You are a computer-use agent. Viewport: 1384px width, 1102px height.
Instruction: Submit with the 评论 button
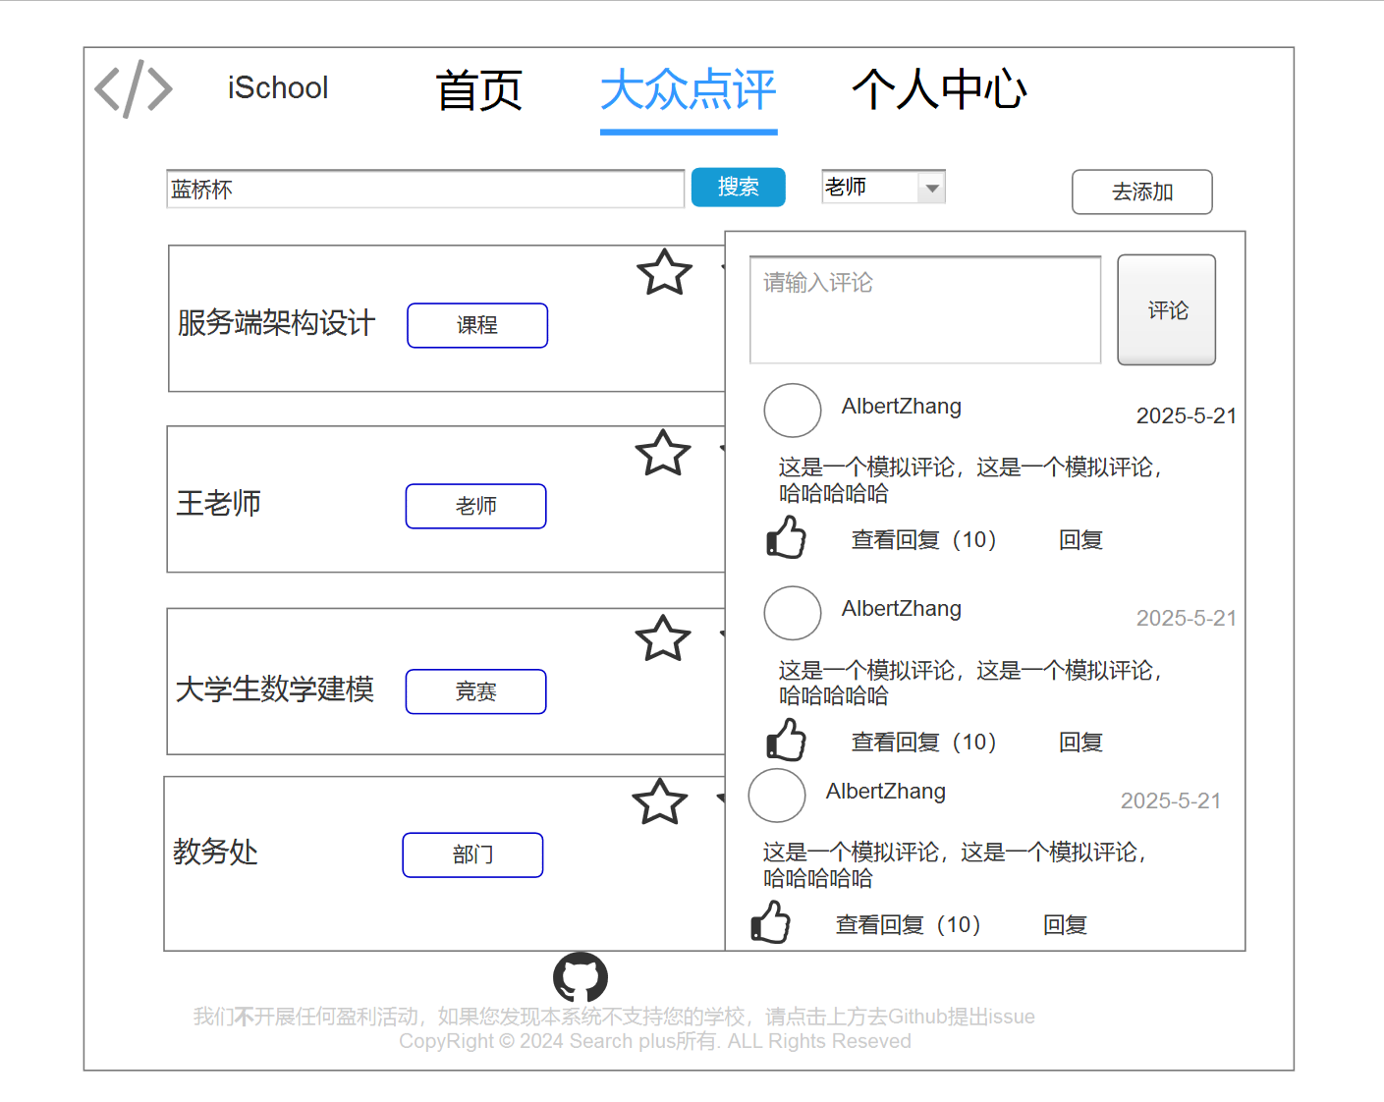[1167, 310]
